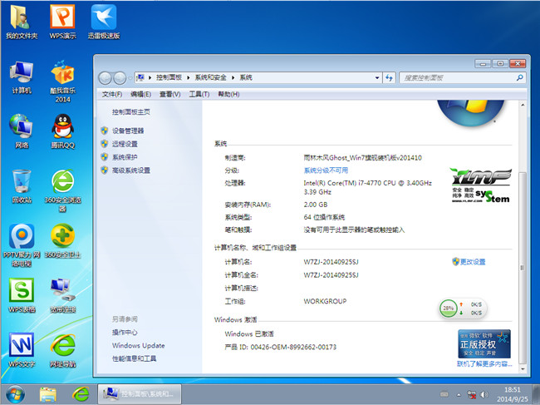Expand the arrow before 控制面板 breadcrumb

coord(150,78)
